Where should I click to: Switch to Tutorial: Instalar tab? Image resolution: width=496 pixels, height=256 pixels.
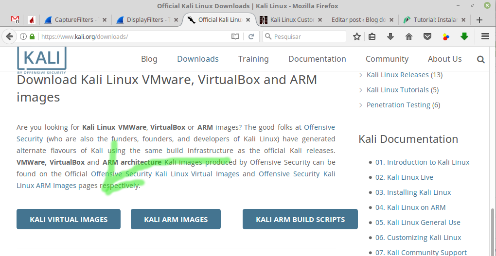pos(435,20)
